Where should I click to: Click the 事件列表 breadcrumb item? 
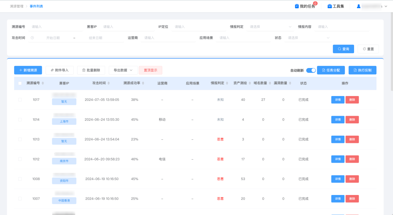click(36, 6)
